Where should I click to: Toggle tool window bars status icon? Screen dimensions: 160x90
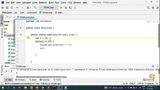2,83
